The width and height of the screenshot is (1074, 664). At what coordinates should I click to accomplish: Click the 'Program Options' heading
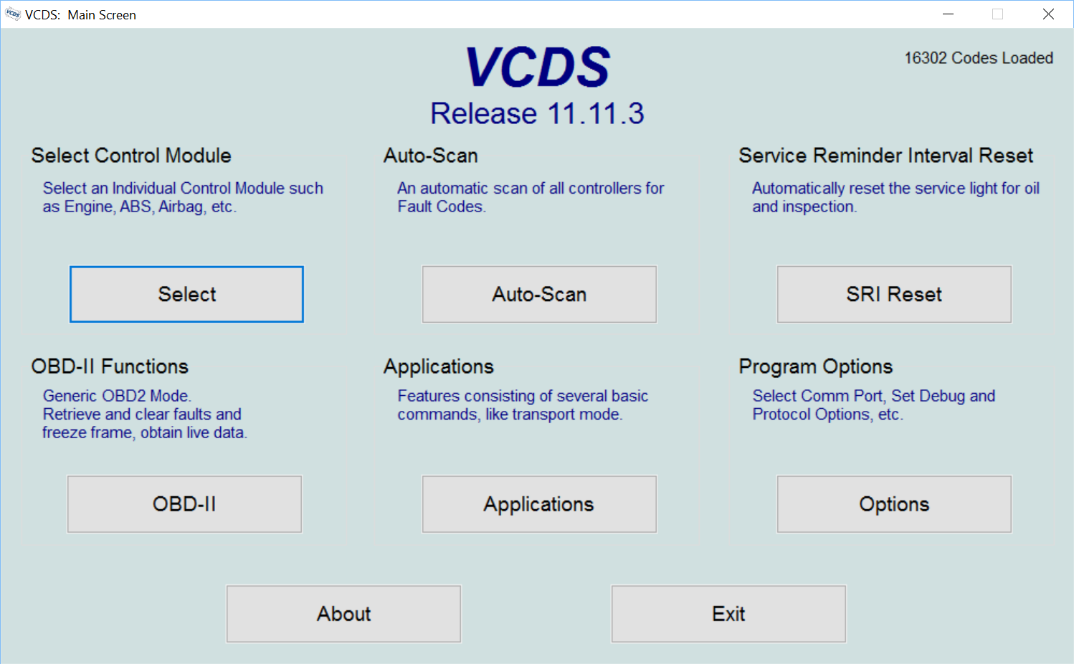click(816, 366)
